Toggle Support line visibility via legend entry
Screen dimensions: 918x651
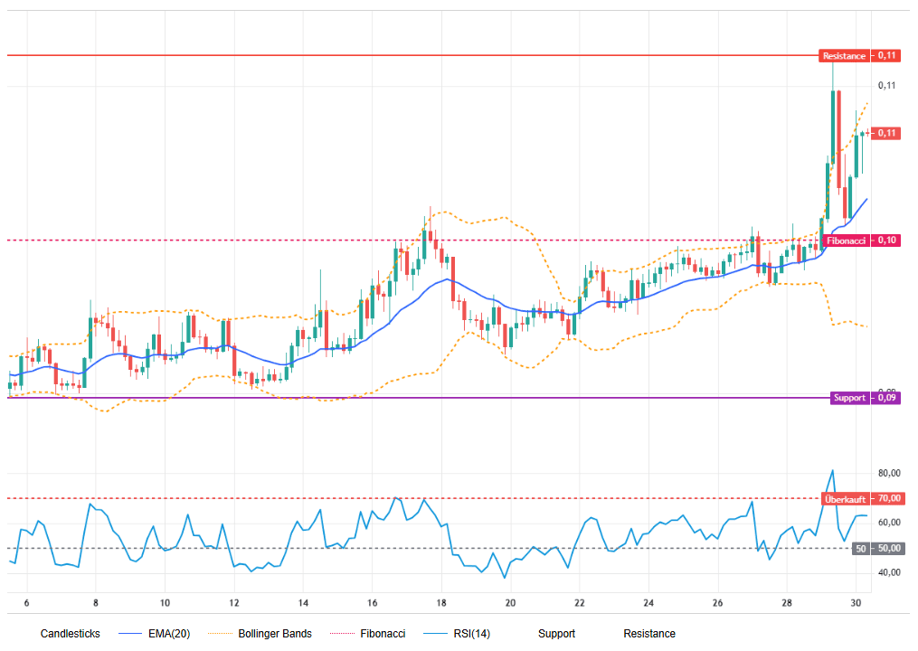point(557,634)
